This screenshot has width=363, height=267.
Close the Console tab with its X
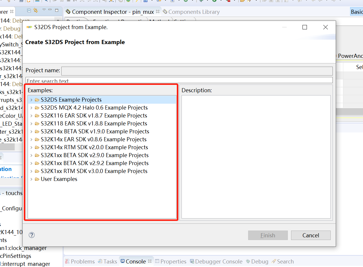149,261
